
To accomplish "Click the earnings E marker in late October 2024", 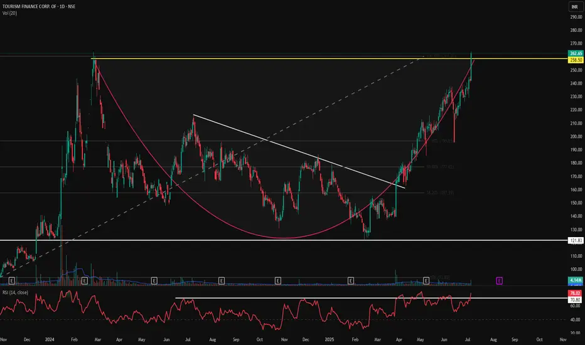I will click(x=278, y=280).
